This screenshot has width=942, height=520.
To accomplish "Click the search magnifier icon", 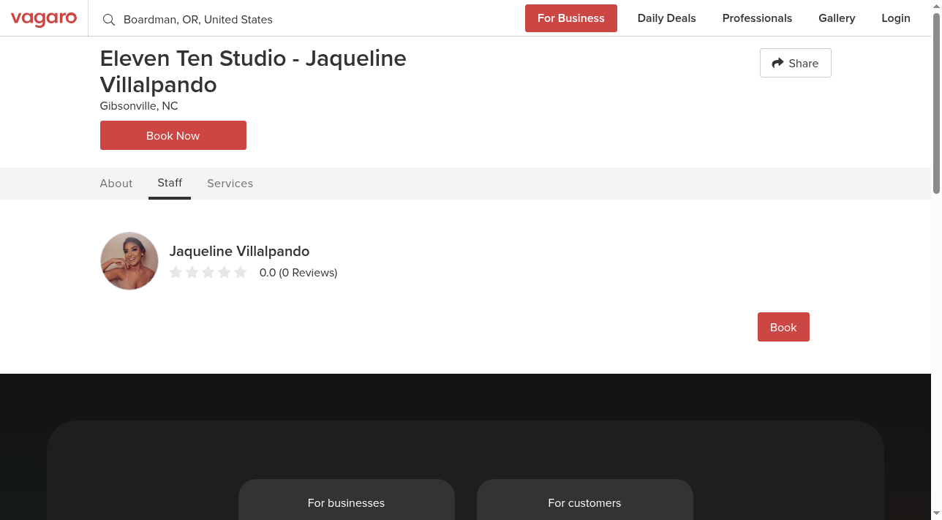I will (x=109, y=20).
